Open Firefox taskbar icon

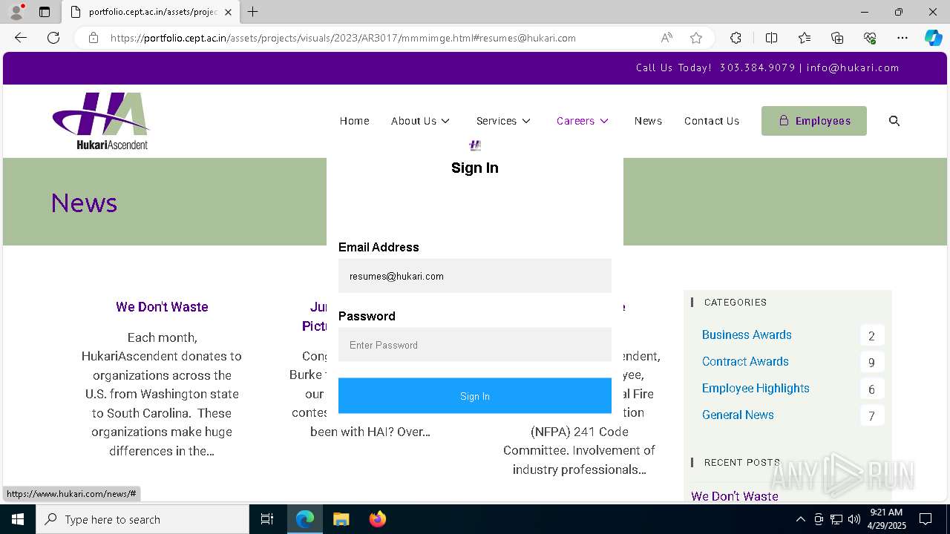(x=377, y=519)
